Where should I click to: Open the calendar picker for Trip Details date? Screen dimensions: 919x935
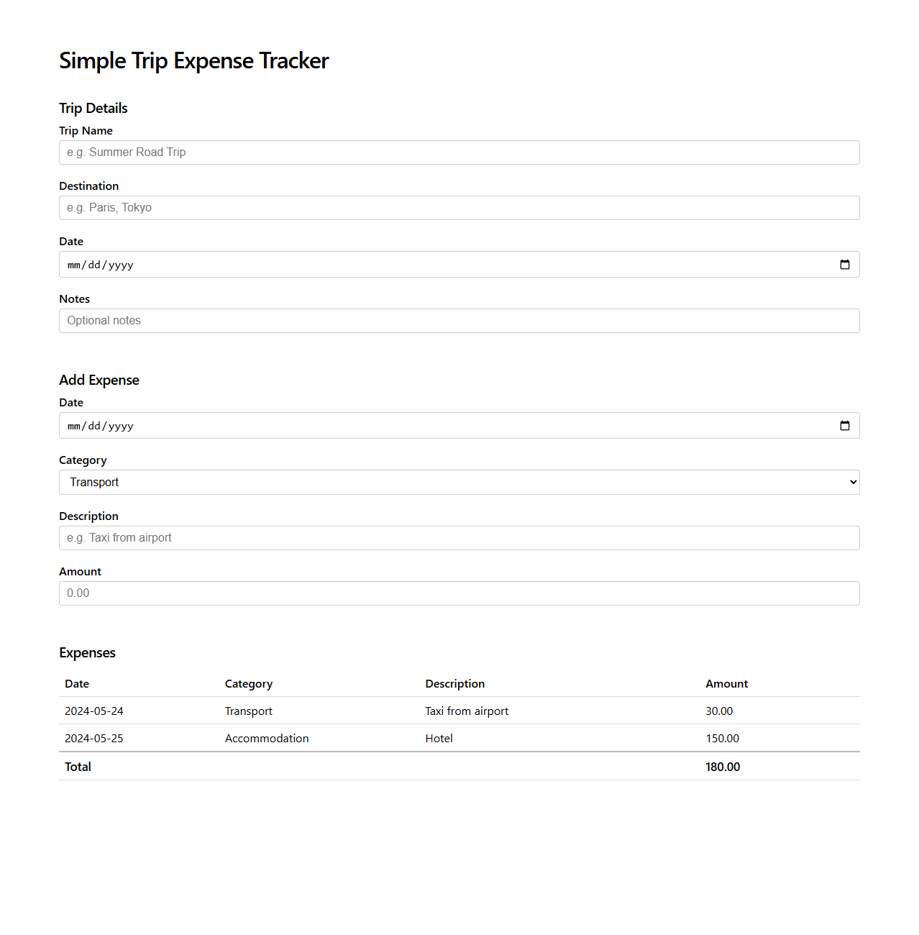pos(844,264)
